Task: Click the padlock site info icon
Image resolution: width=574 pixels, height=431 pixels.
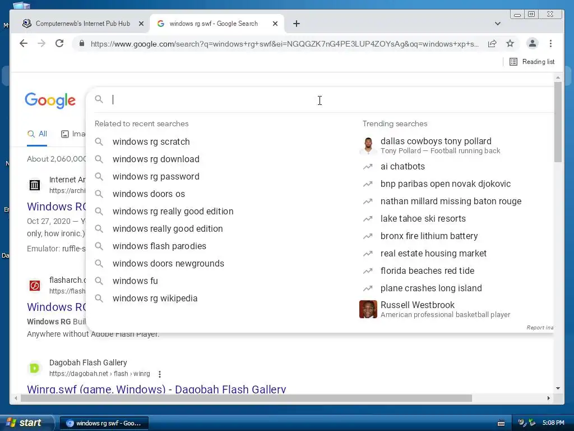Action: pyautogui.click(x=82, y=44)
